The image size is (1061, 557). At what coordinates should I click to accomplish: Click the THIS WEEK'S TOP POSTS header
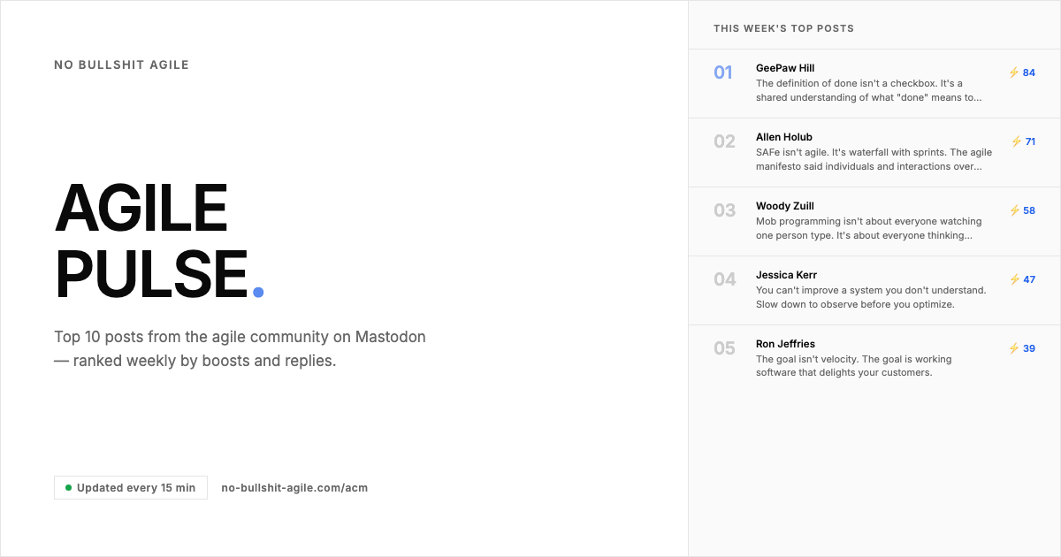coord(783,27)
